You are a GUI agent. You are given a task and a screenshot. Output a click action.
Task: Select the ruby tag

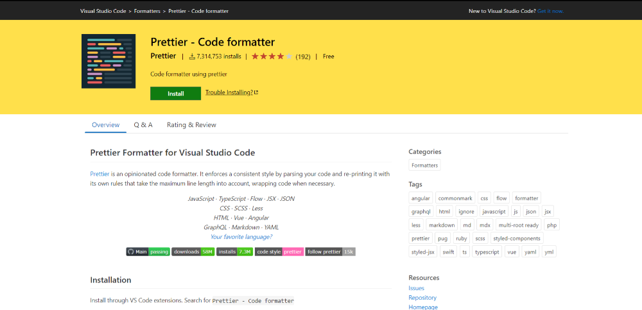462,238
